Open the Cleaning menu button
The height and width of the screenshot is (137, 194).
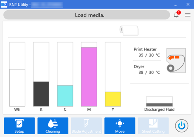coord(53,126)
